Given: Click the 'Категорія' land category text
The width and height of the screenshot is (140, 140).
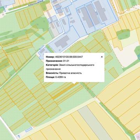Looking at the screenshot, I should tap(70, 67).
